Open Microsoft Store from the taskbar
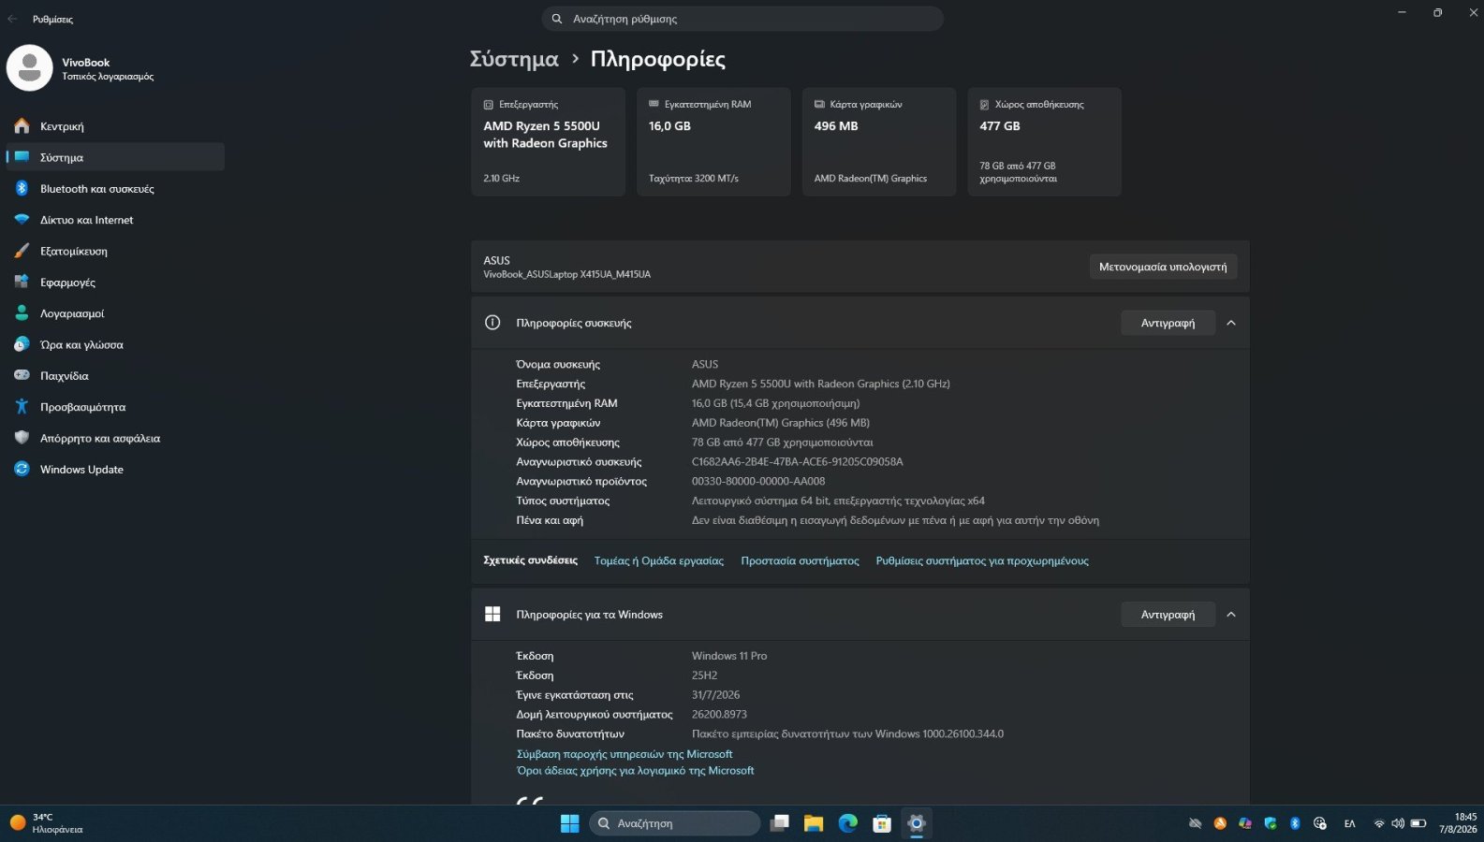 tap(882, 823)
